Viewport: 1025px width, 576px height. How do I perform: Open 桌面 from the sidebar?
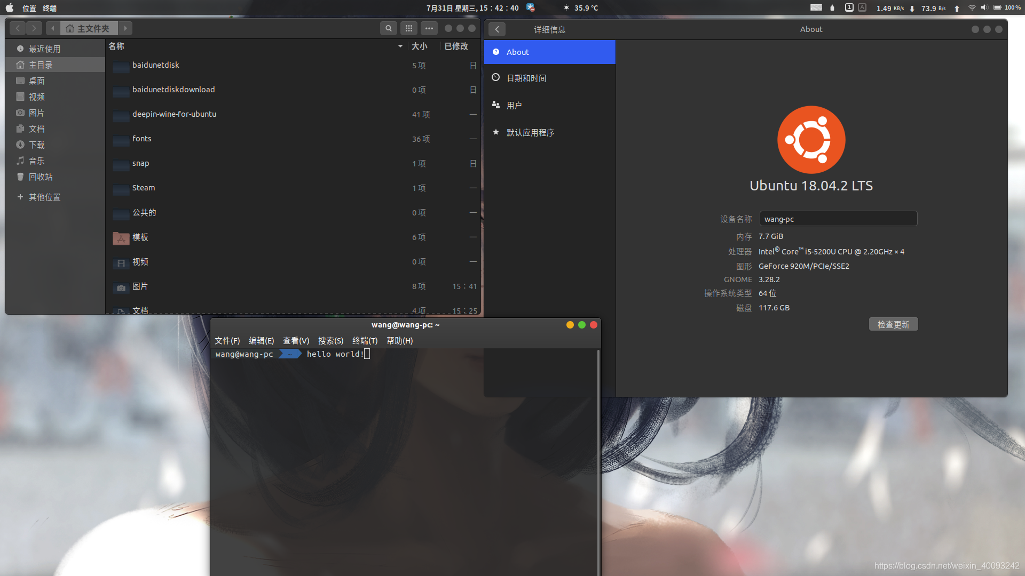(x=55, y=81)
